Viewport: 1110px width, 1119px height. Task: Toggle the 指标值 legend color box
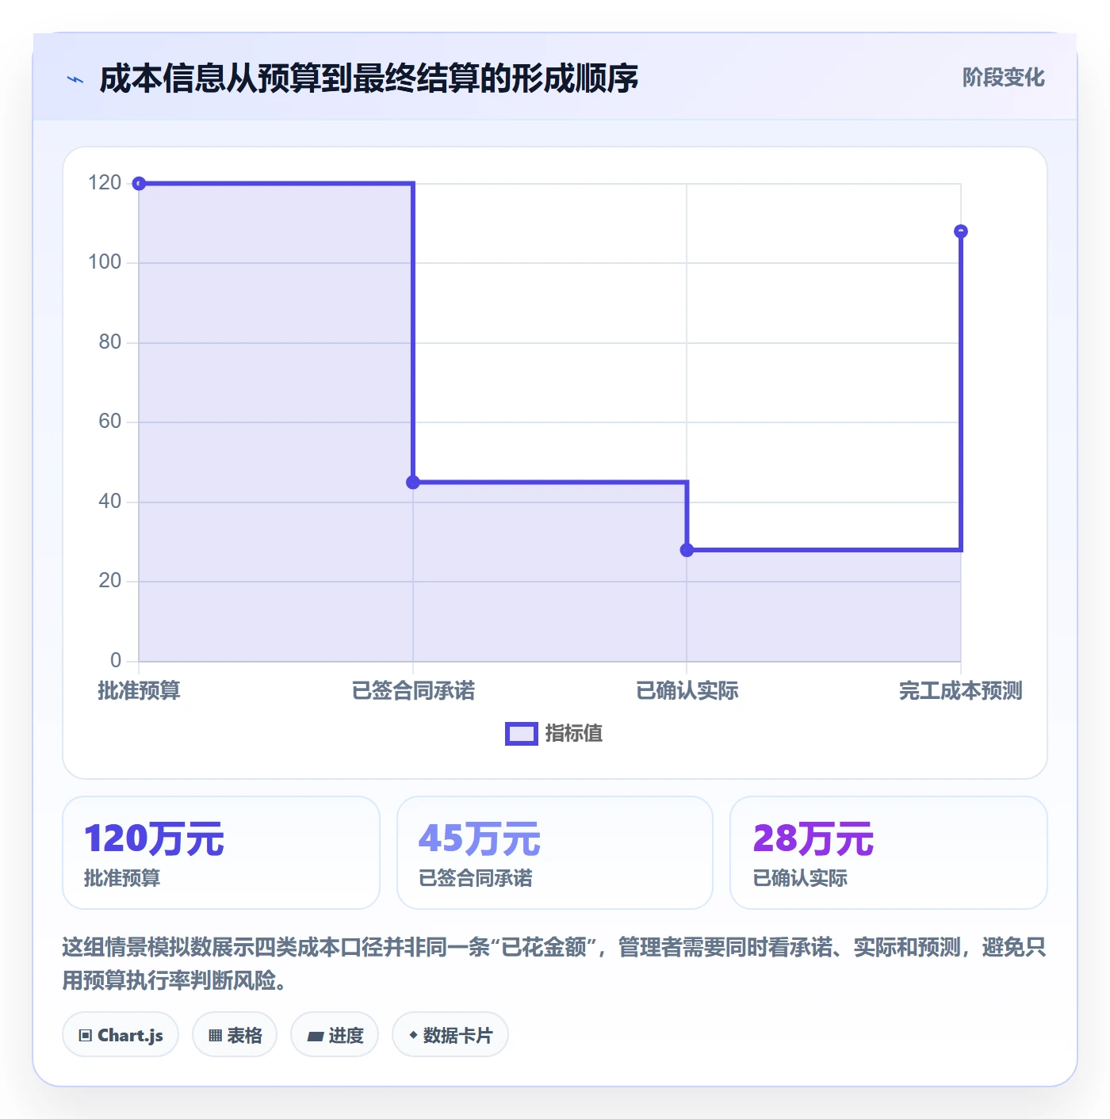(x=522, y=734)
